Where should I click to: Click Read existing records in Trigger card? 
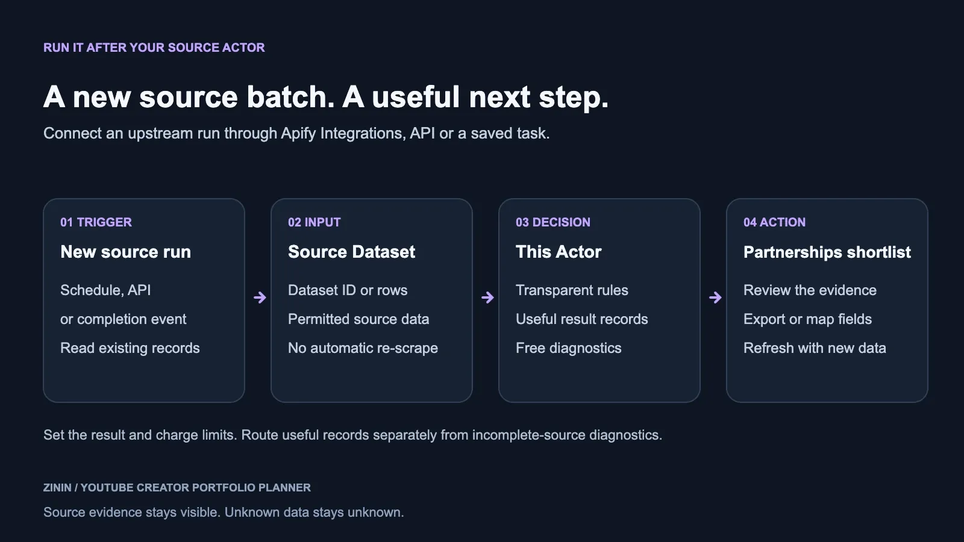pos(130,348)
